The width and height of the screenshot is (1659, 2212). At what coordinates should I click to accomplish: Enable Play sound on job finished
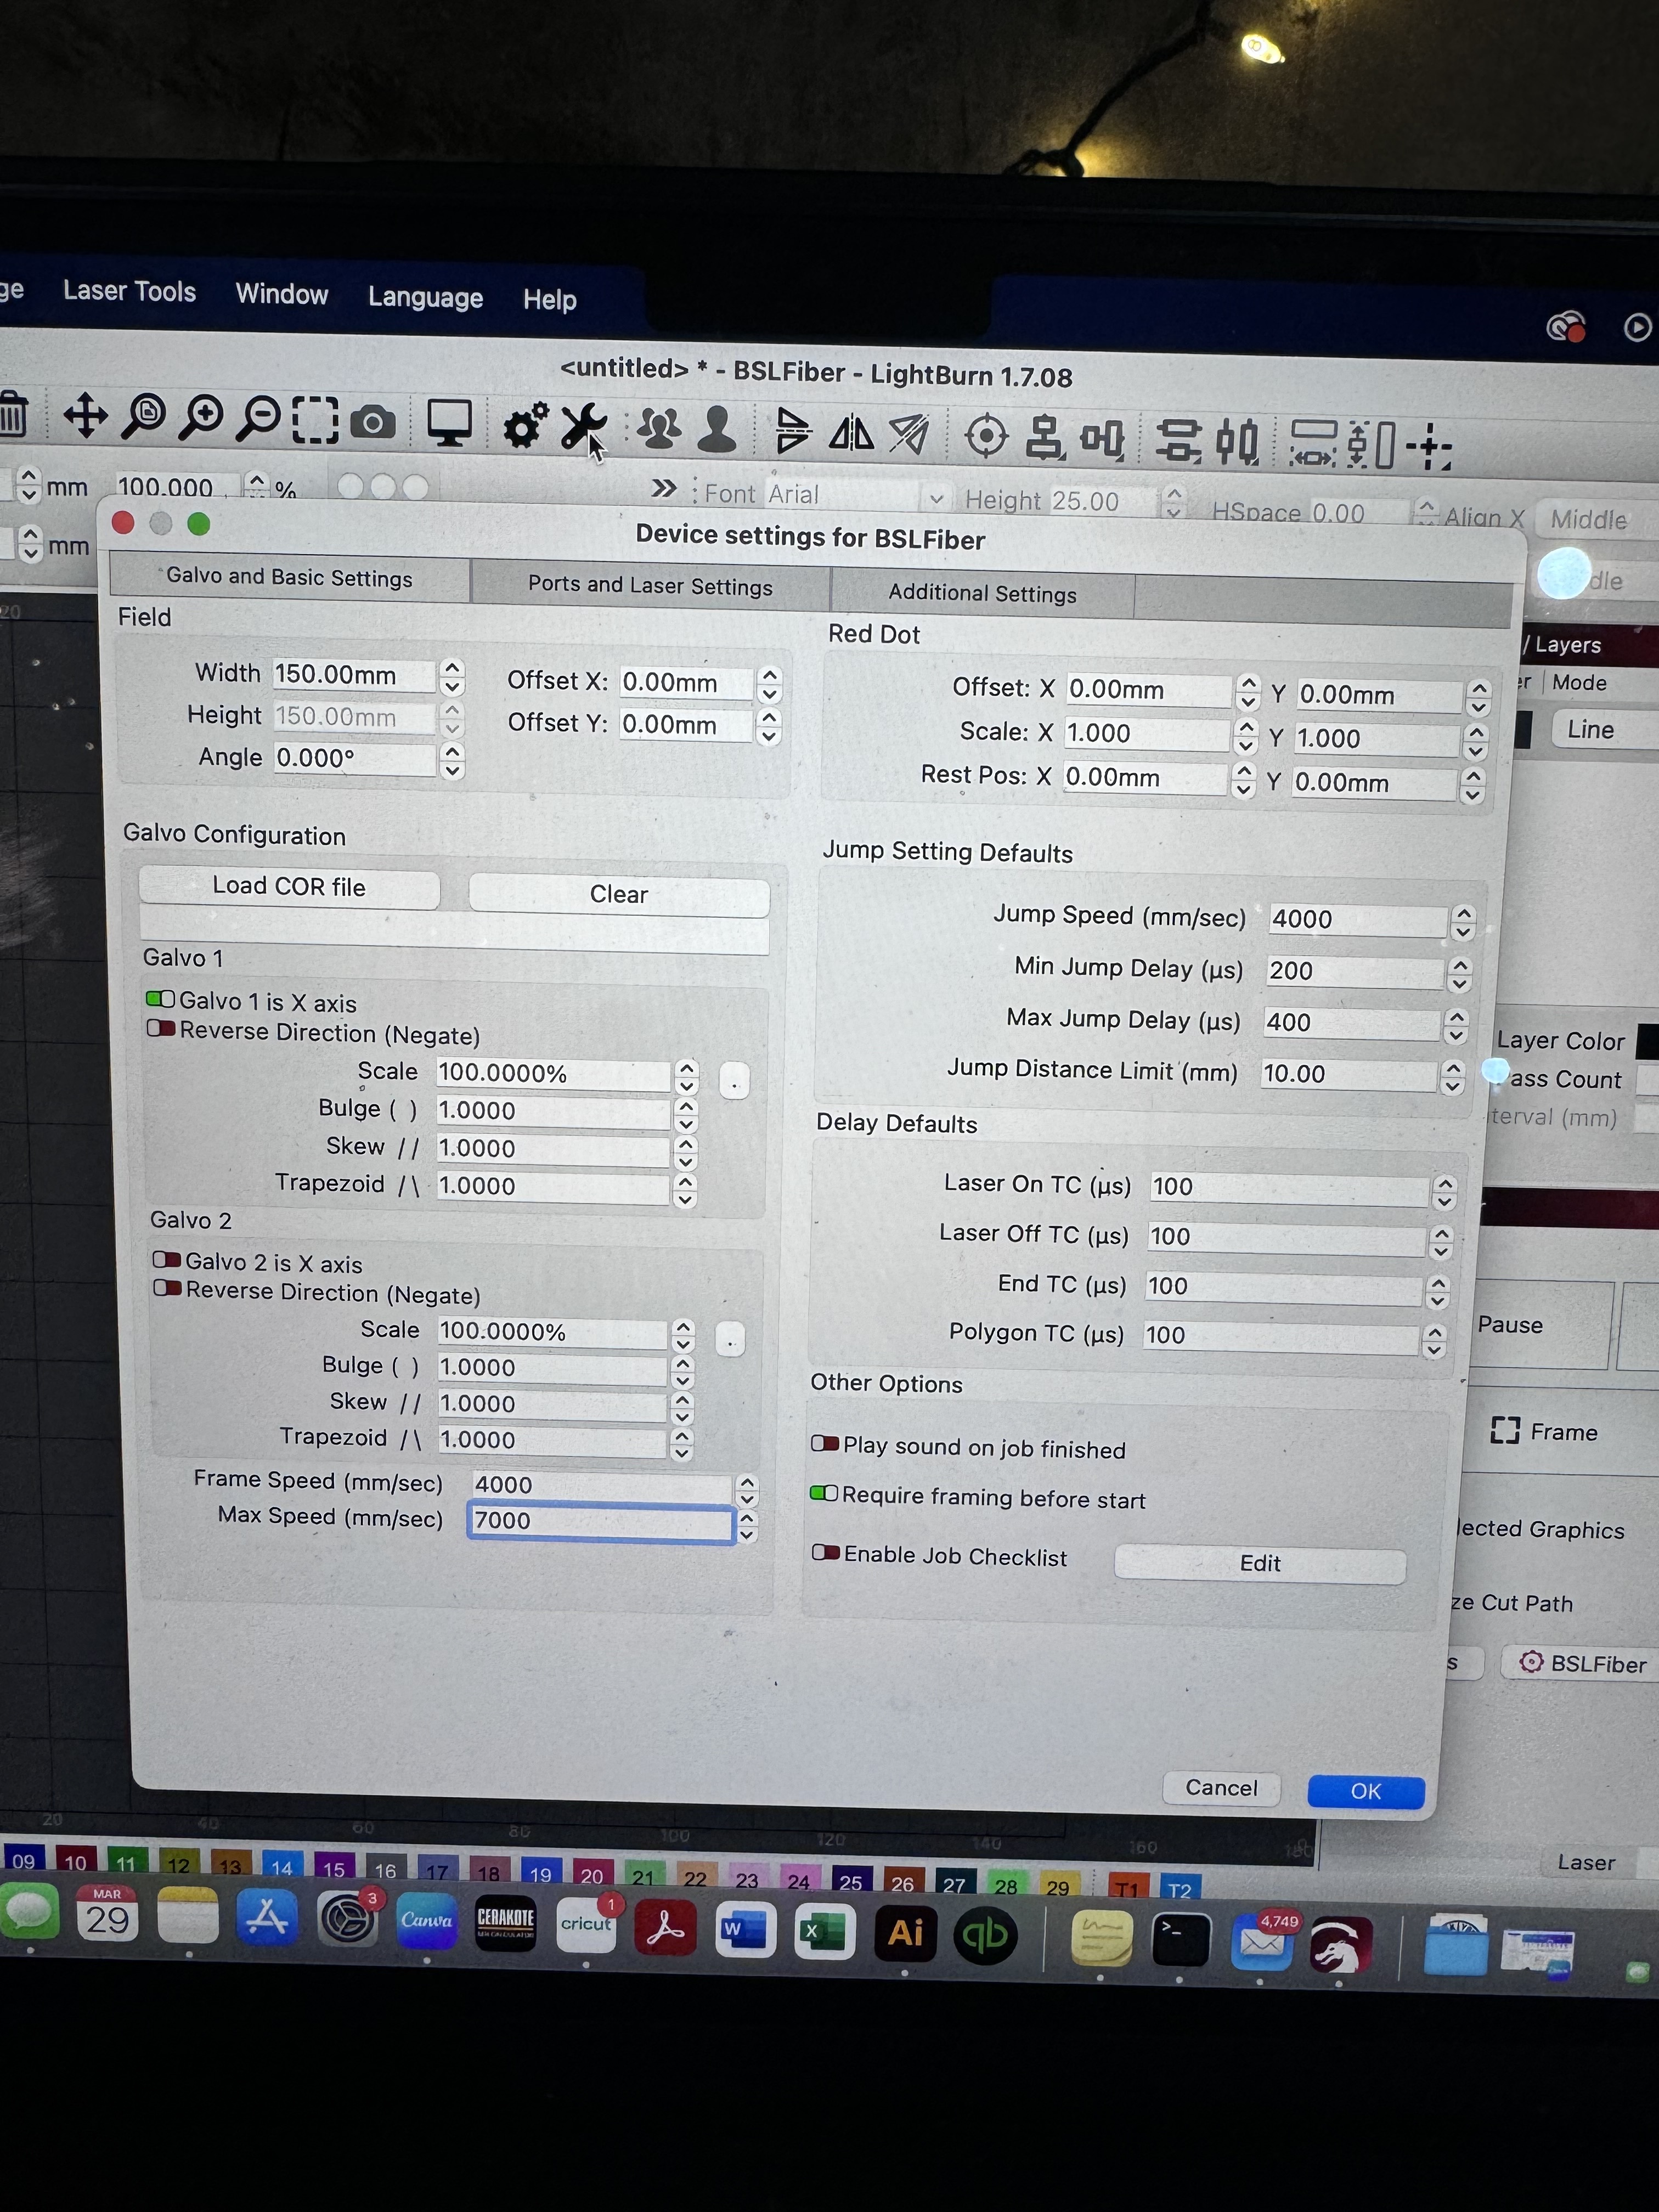click(x=825, y=1443)
